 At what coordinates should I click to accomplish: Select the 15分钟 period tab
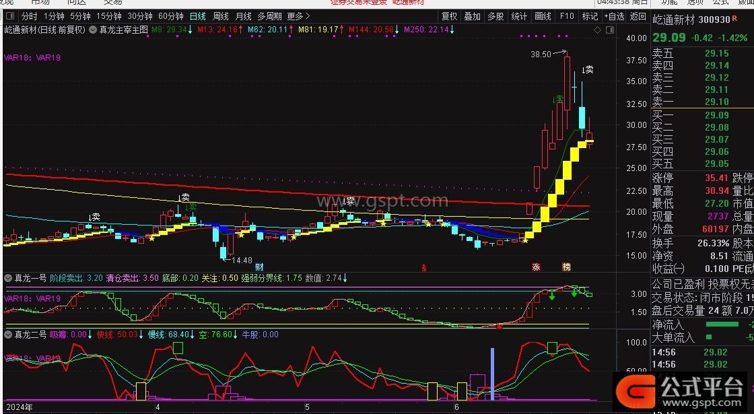(x=108, y=16)
